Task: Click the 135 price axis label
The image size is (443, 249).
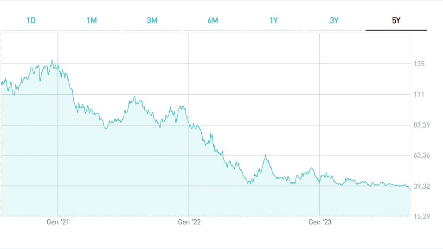Action: [419, 64]
